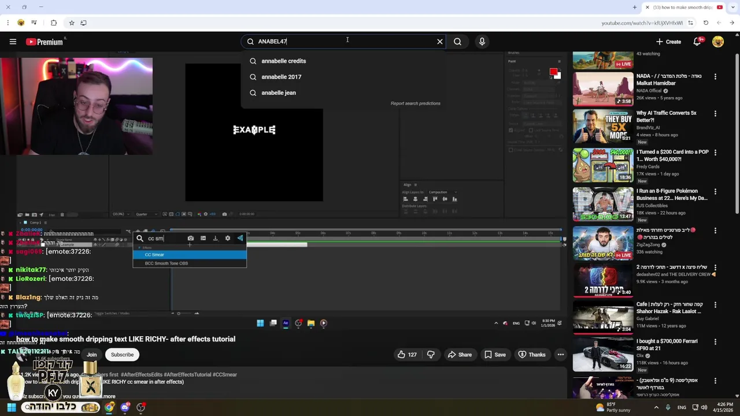Click Report search predictions
This screenshot has width=740, height=416.
415,103
